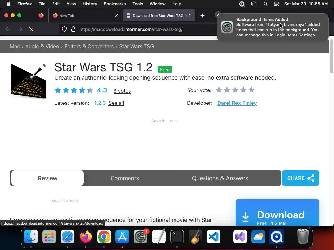Open the 3 votes link

[122, 91]
